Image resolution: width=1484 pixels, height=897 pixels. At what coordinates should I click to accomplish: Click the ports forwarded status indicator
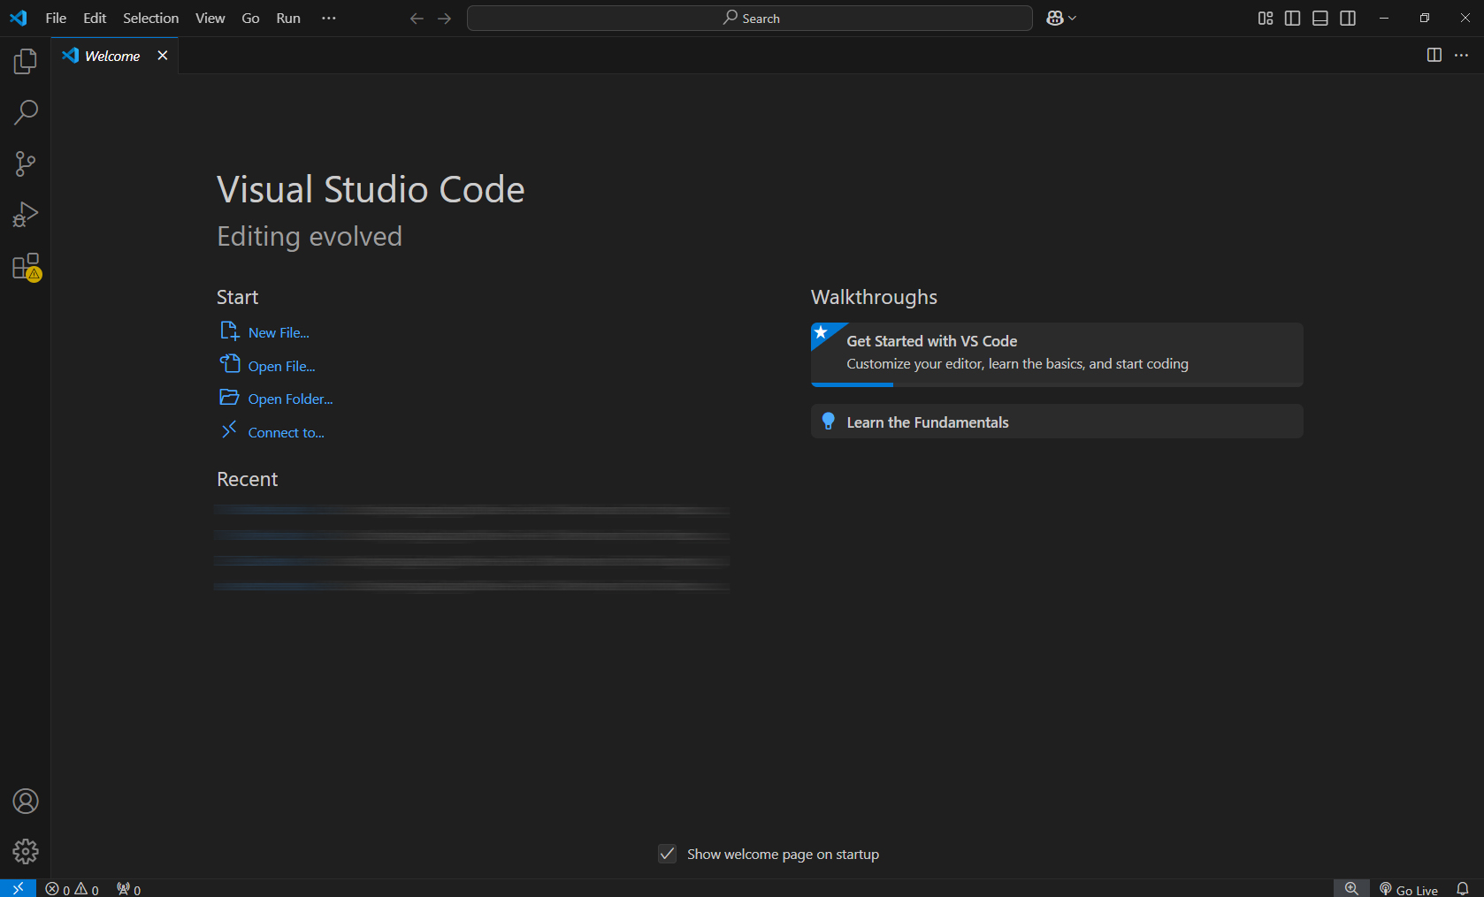[128, 889]
